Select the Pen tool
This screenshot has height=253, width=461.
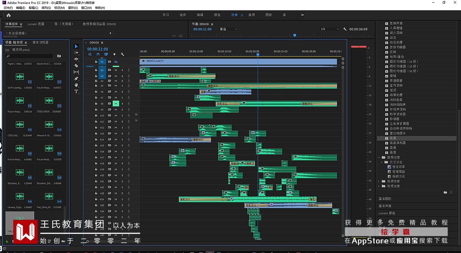pos(76,79)
